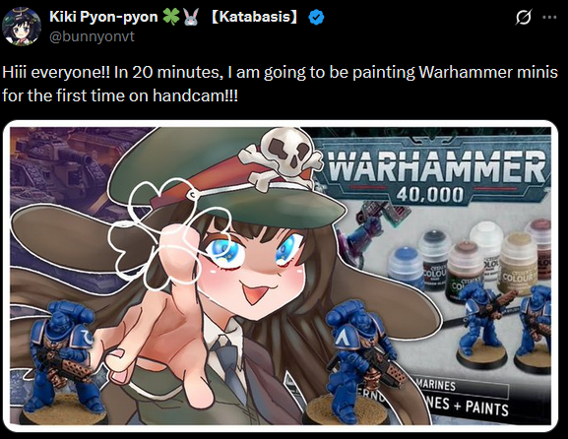Click the center space marine miniature
568x439 pixels.
[352, 362]
